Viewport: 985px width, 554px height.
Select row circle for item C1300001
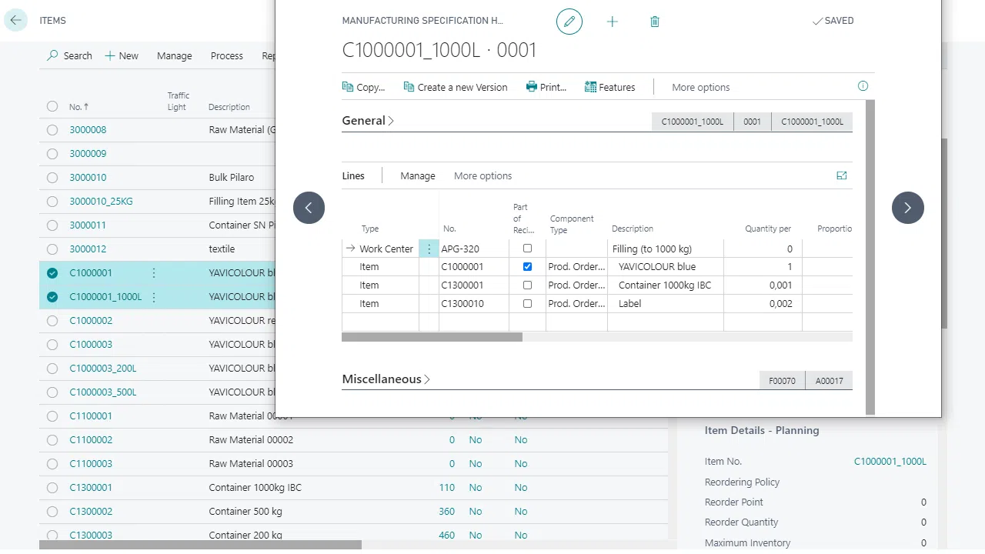pos(52,488)
